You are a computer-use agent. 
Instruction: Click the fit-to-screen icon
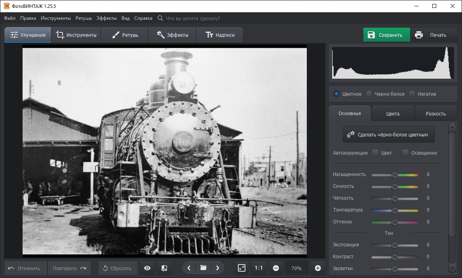click(242, 268)
